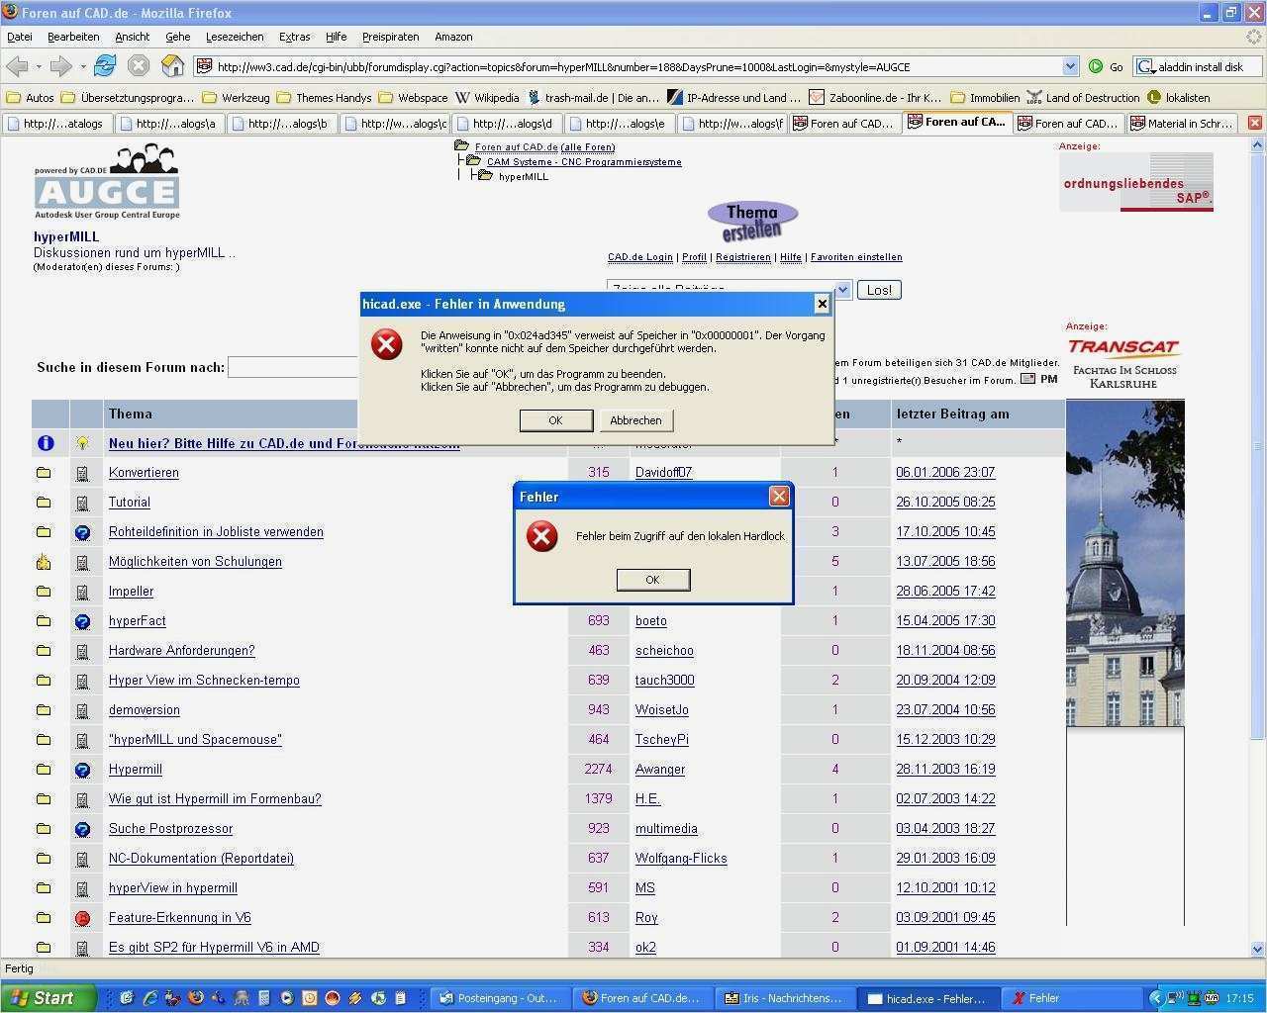
Task: Open the Land of Destruction bookmark
Action: (x=1083, y=98)
